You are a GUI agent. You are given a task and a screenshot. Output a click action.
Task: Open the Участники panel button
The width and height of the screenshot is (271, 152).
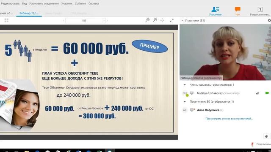tap(215, 11)
